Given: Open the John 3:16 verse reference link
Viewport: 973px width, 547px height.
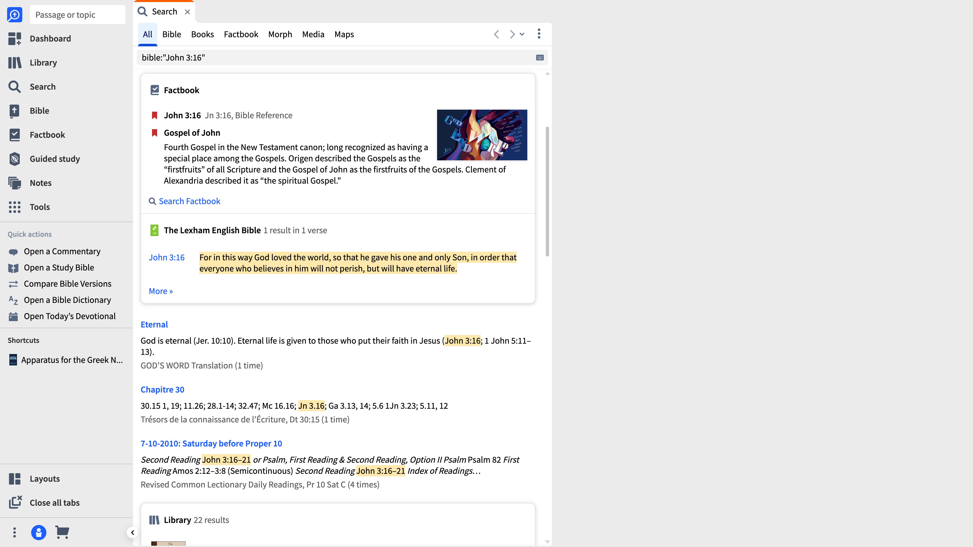Looking at the screenshot, I should pyautogui.click(x=166, y=258).
